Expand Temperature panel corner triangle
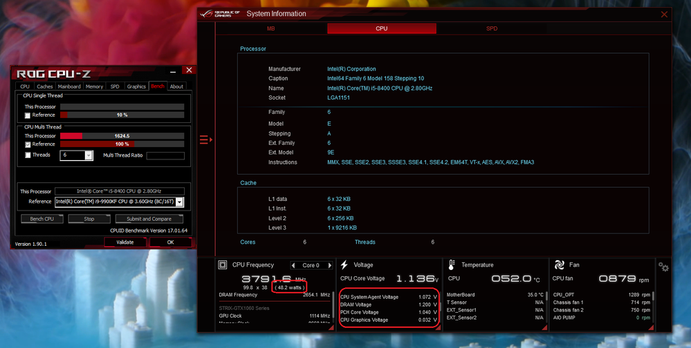Image resolution: width=691 pixels, height=348 pixels. (x=544, y=327)
